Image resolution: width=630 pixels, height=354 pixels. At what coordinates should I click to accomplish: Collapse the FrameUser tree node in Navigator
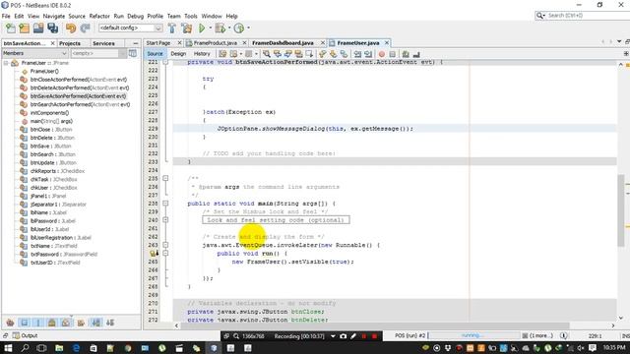click(6, 63)
